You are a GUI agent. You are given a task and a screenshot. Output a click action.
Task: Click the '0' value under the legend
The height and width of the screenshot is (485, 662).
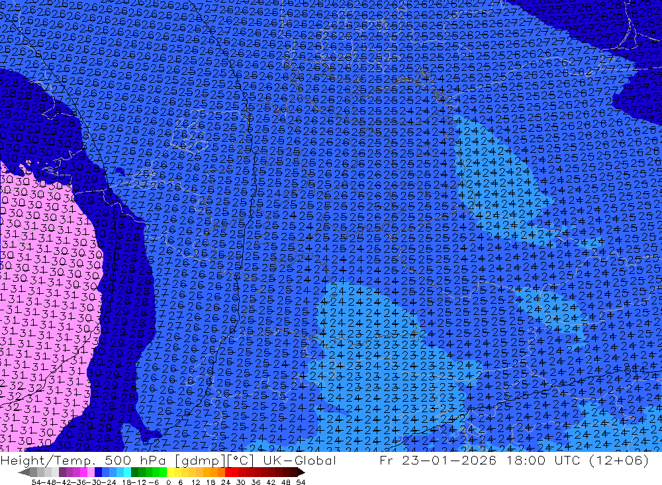click(x=168, y=482)
